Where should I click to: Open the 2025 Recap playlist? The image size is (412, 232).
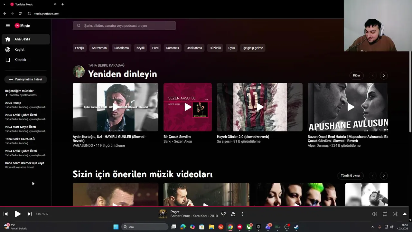(x=26, y=105)
